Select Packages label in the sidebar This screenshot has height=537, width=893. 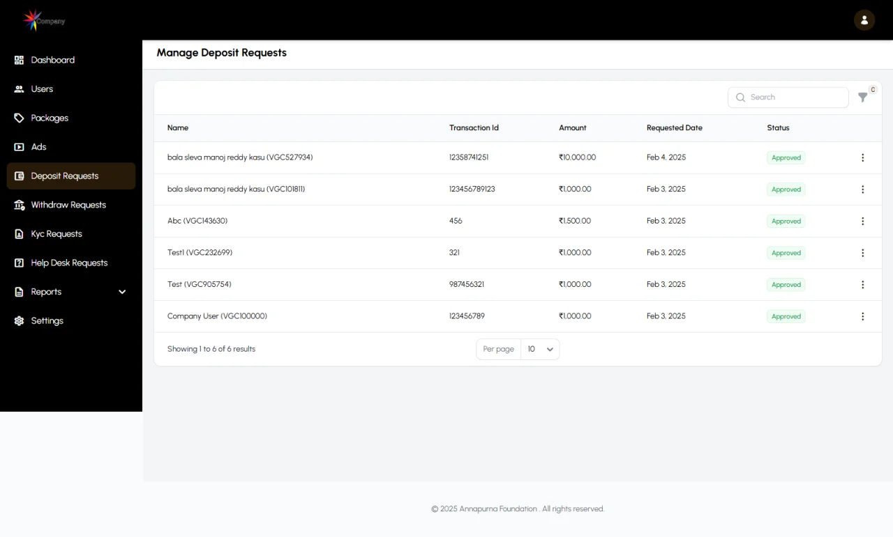(x=50, y=118)
